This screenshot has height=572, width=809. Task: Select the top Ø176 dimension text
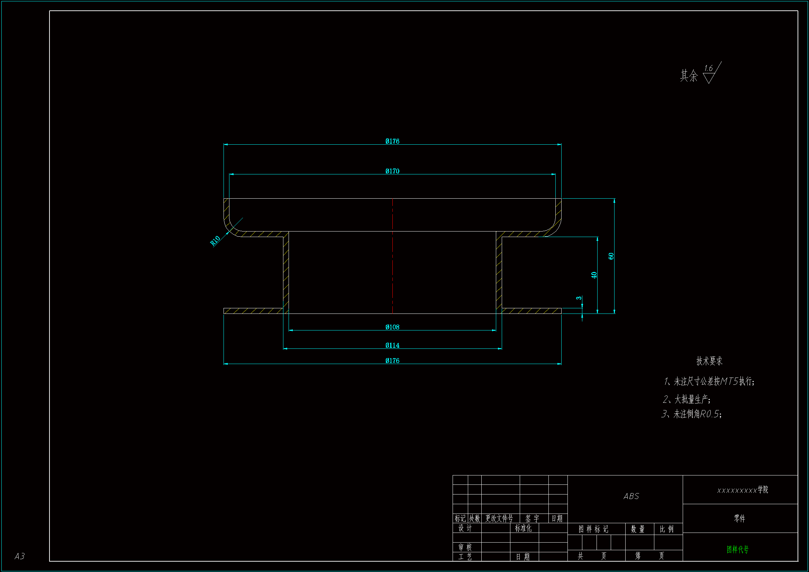[x=392, y=141]
